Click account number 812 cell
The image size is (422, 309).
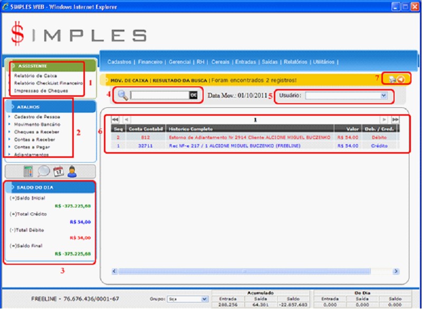click(x=146, y=137)
